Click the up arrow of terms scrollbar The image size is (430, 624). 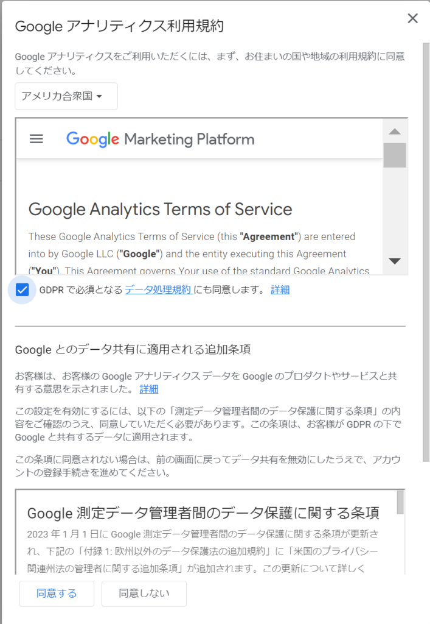point(395,132)
